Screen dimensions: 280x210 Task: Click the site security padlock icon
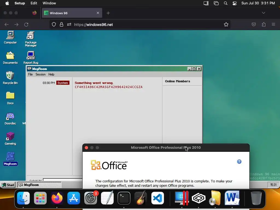click(x=62, y=24)
